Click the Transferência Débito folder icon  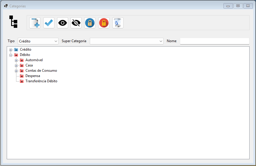click(x=22, y=81)
